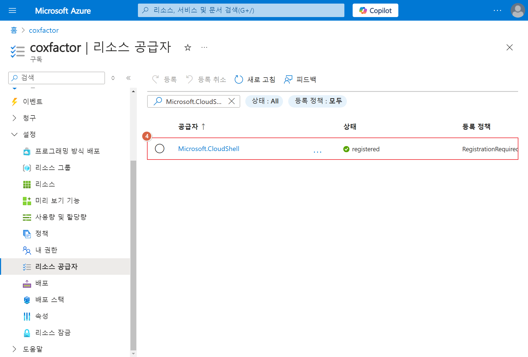Viewport: 528px width, 357px height.
Task: Click the 리소스 grid icon
Action: (27, 184)
